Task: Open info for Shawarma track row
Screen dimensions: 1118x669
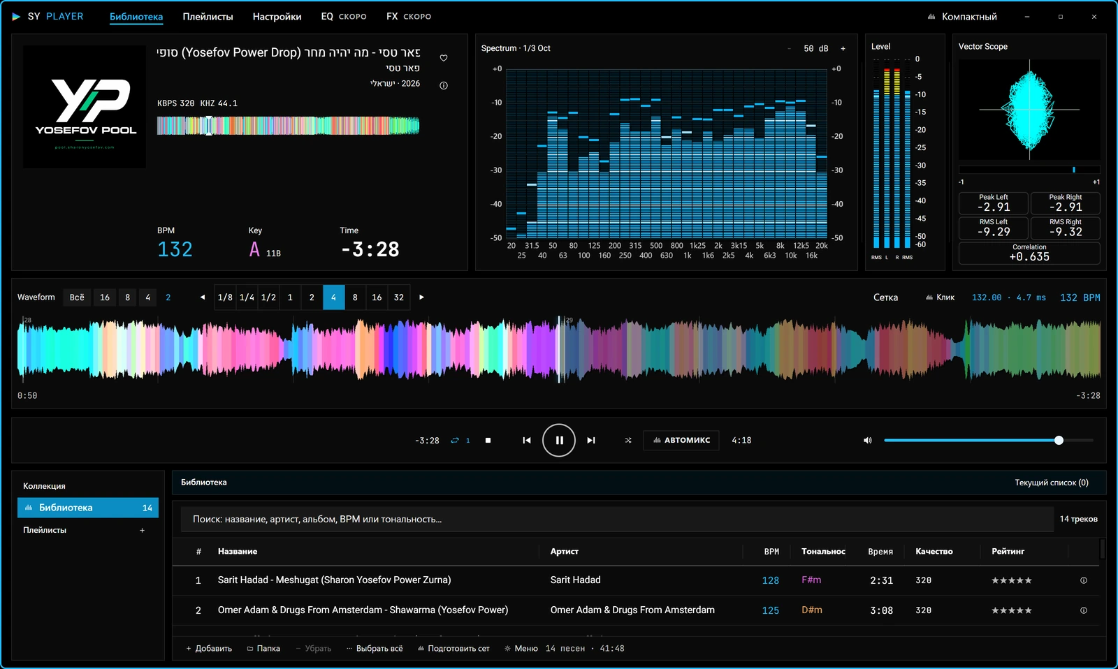Action: [1083, 610]
